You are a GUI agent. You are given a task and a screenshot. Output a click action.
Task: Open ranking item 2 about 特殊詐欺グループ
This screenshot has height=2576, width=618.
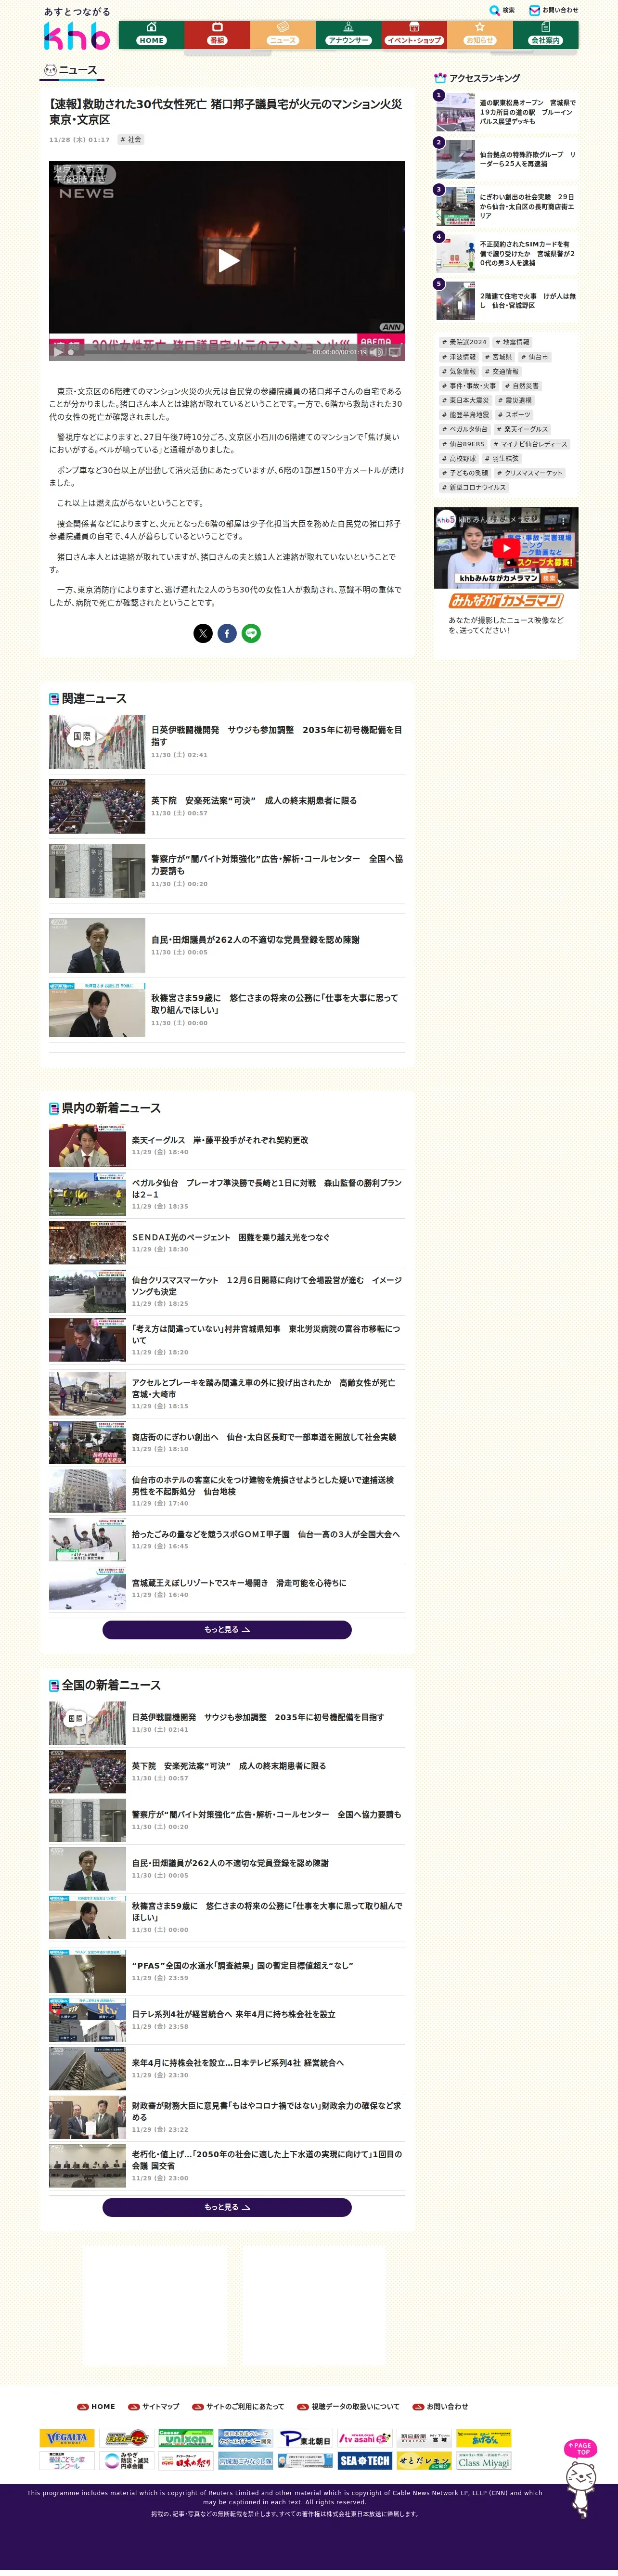(x=506, y=158)
